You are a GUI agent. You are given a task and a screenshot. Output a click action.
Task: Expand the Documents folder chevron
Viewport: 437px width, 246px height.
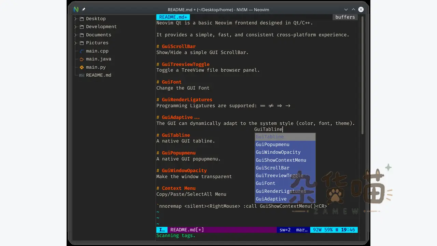coord(75,35)
